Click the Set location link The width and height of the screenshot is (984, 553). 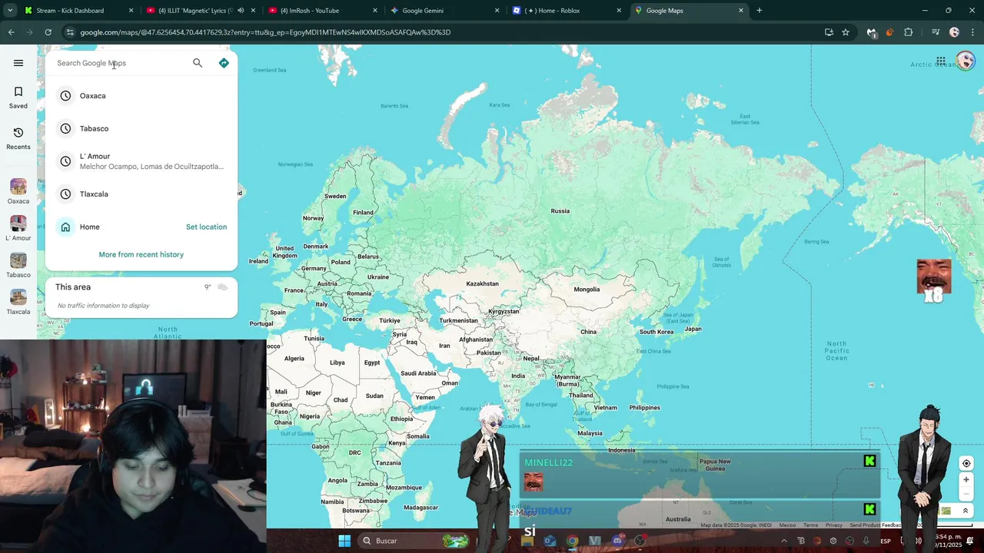pos(206,227)
